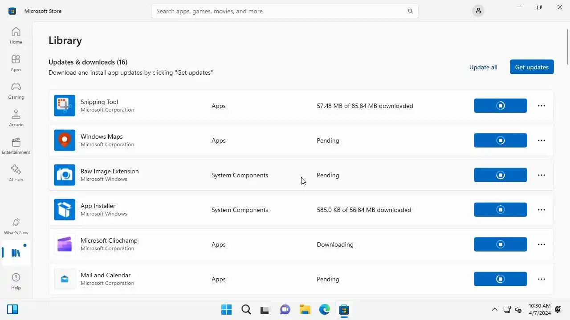Open more options for Microsoft Clipchamp

tap(541, 244)
